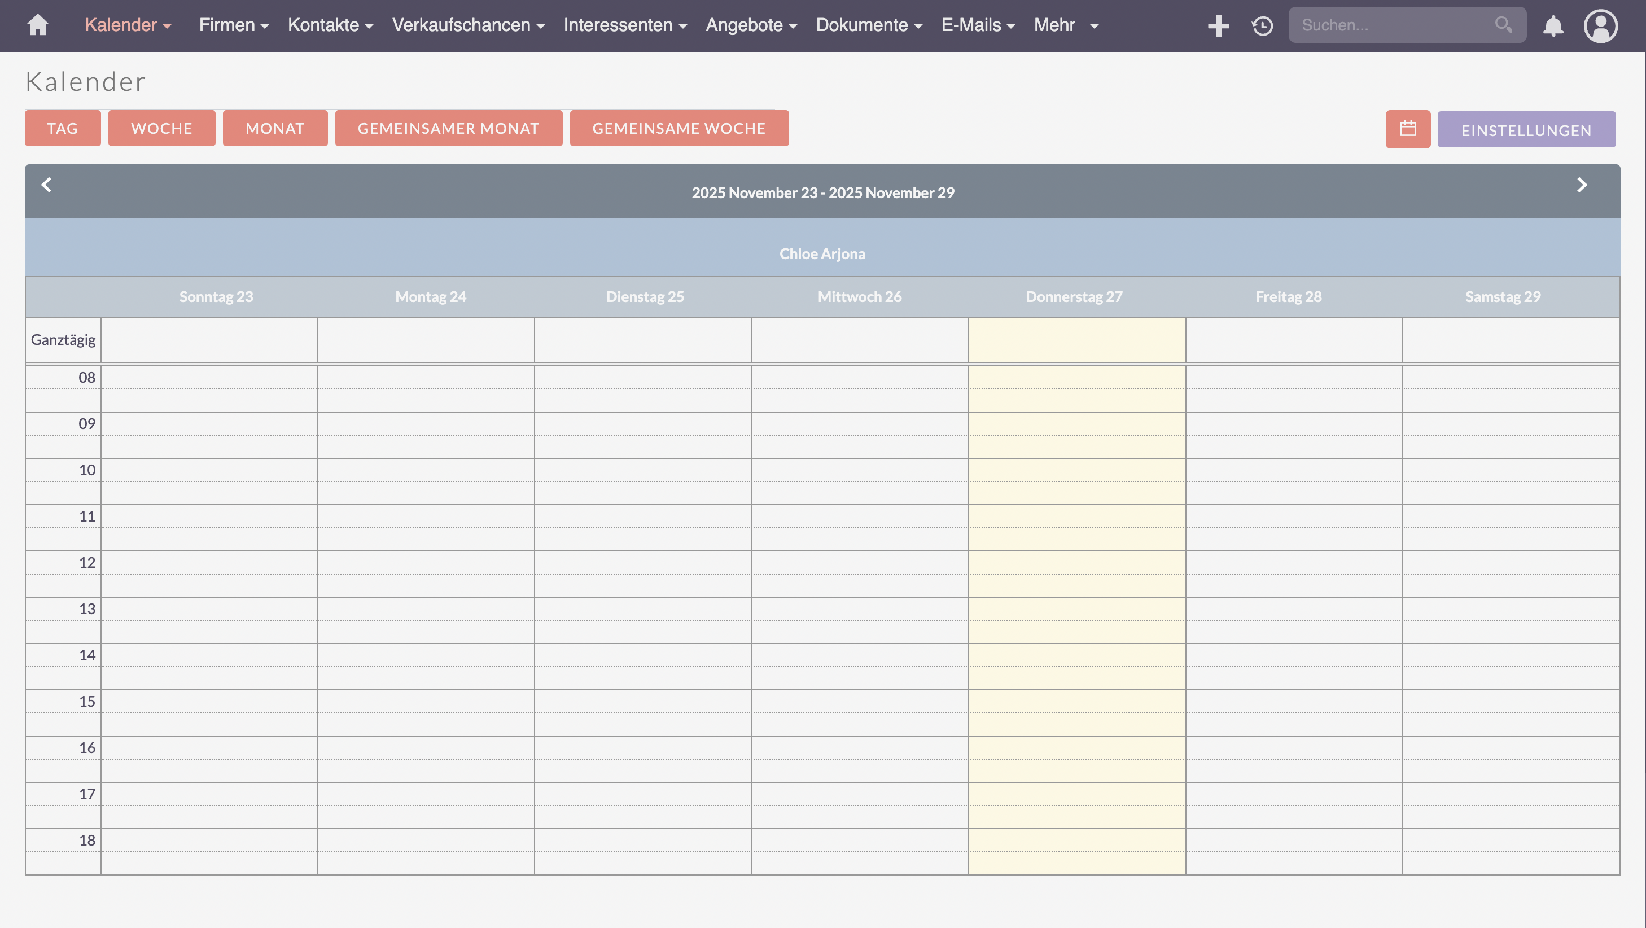
Task: Click Donnerstag 27 slot at 10 o'clock
Action: pyautogui.click(x=1076, y=470)
